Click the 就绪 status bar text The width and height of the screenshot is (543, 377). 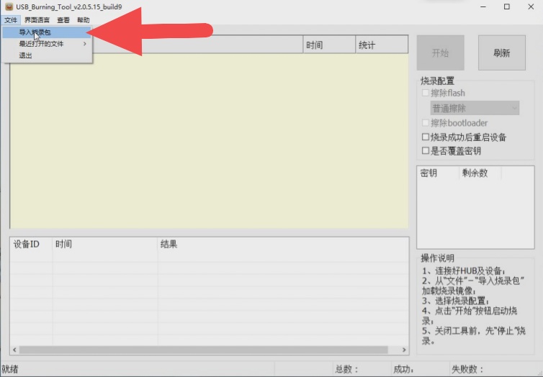[x=9, y=369]
